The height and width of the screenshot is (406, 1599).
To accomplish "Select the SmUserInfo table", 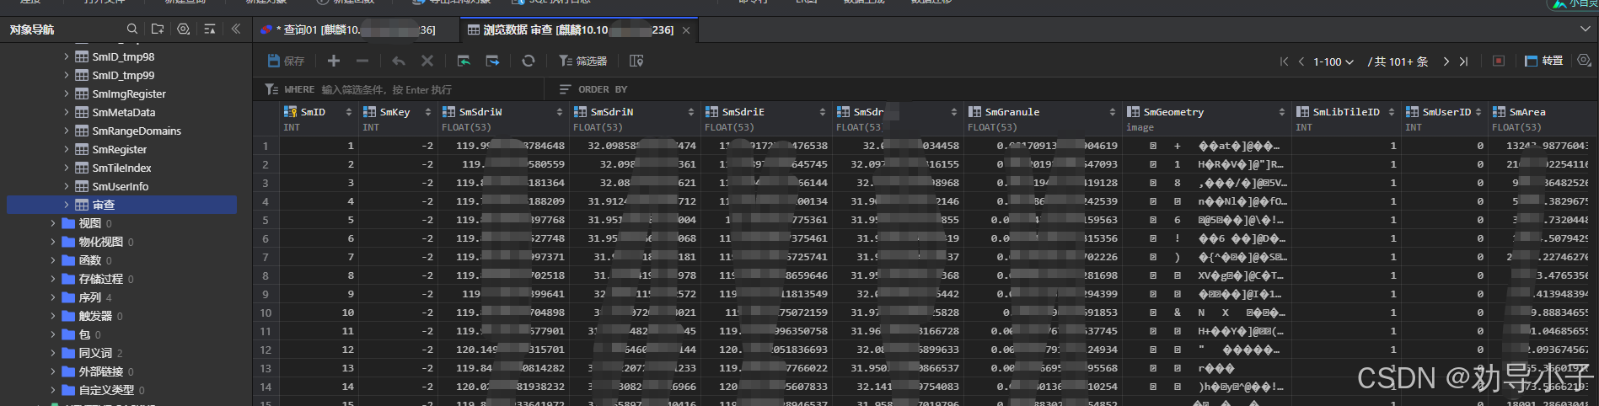I will click(x=120, y=186).
